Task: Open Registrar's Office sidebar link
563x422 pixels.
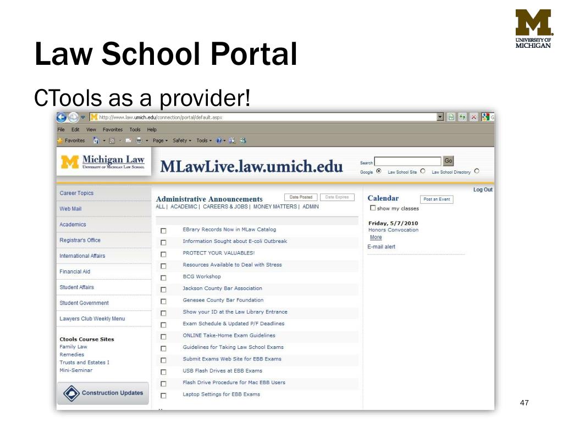Action: click(x=80, y=240)
